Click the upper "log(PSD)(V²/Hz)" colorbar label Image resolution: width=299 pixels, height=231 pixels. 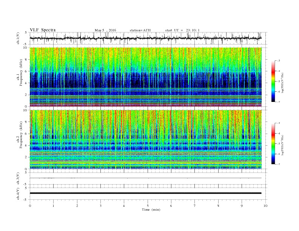pyautogui.click(x=283, y=83)
